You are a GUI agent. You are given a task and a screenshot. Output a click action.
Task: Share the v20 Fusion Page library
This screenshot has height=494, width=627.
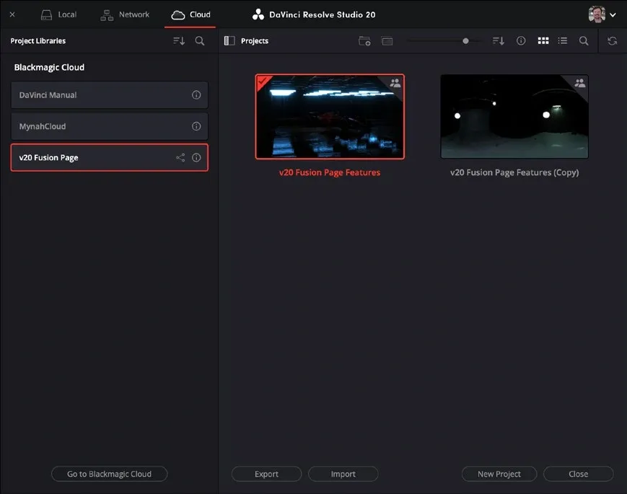[180, 157]
